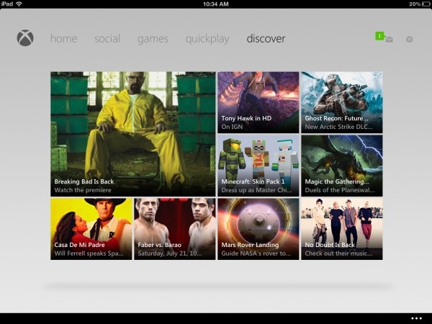Open the Ghost Recon: Future tile
Viewport: 432px width, 324px height.
pyautogui.click(x=341, y=102)
